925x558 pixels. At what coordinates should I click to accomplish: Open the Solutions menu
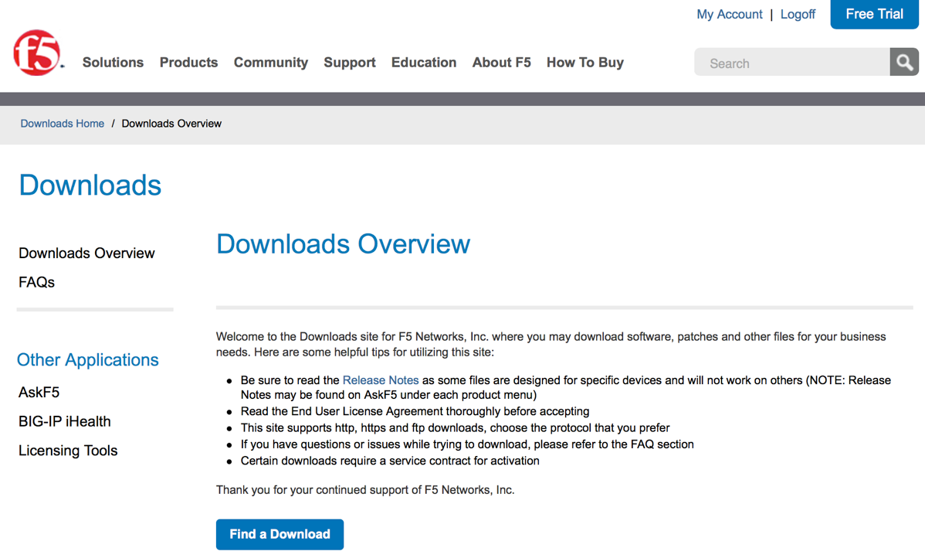pos(113,63)
